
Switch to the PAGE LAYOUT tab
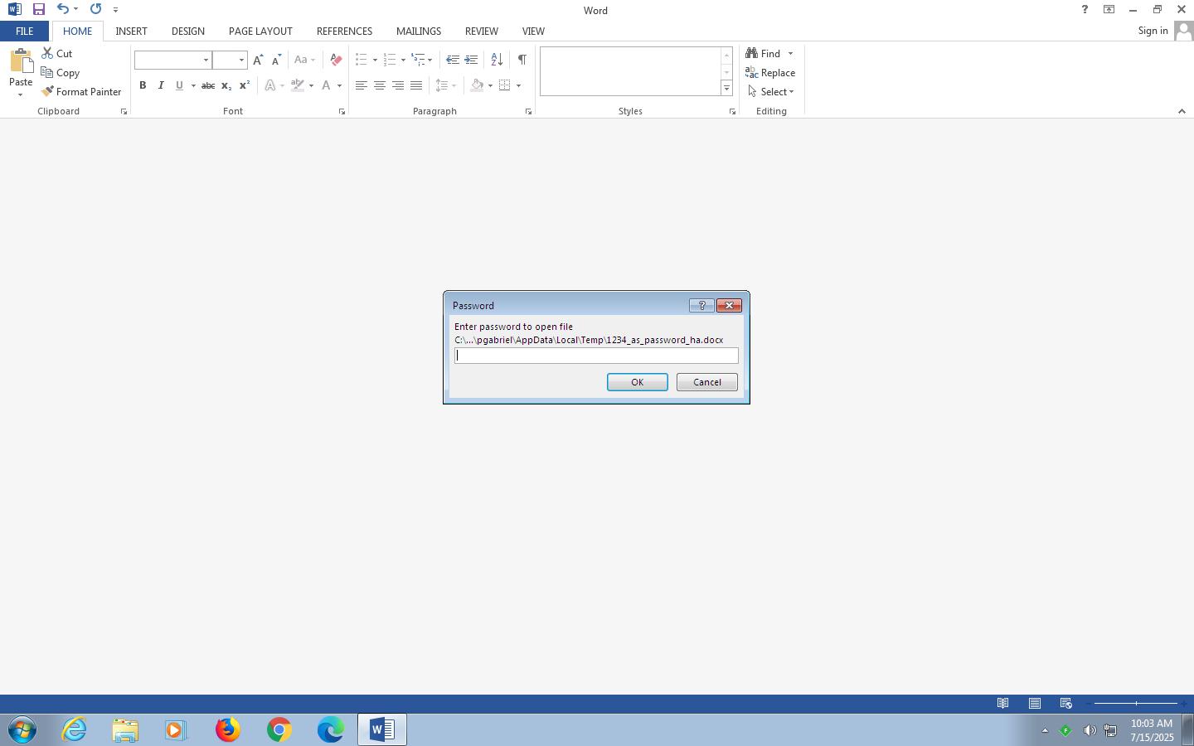260,31
